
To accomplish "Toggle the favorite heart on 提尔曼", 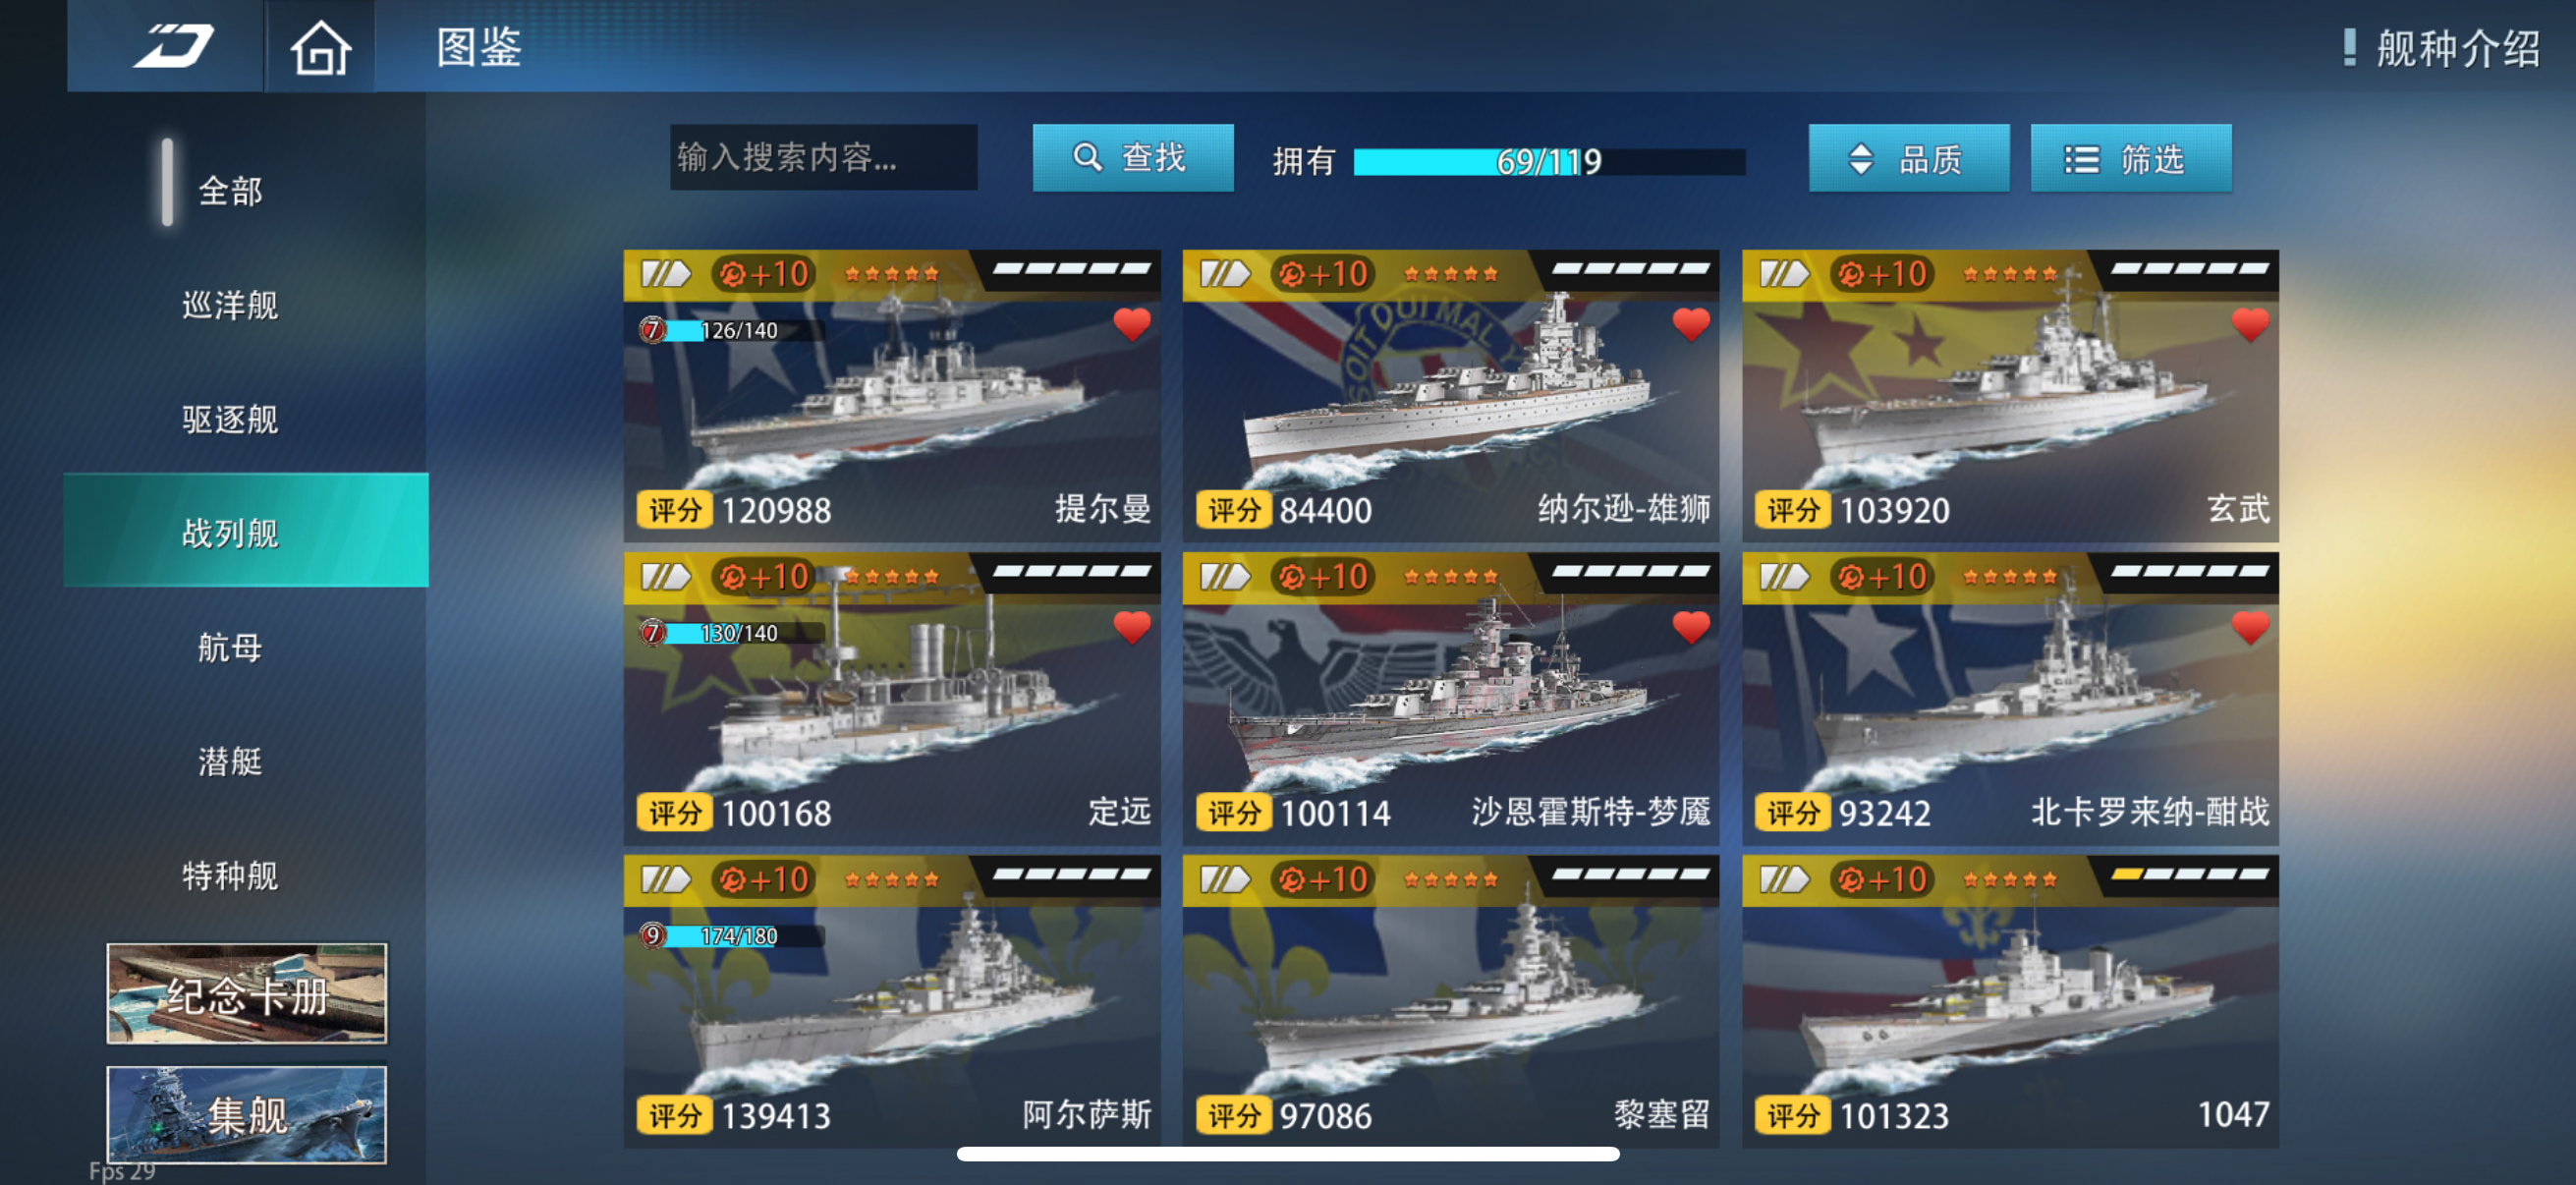I will [x=1132, y=324].
